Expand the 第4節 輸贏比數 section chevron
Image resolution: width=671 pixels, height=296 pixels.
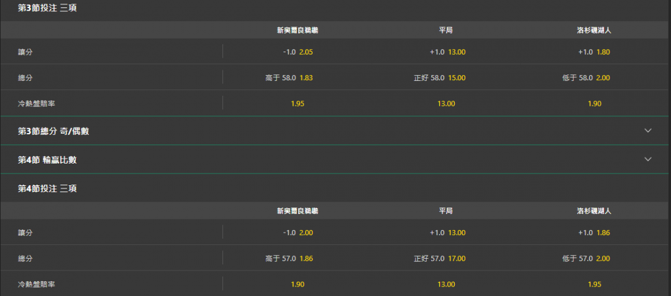point(648,159)
